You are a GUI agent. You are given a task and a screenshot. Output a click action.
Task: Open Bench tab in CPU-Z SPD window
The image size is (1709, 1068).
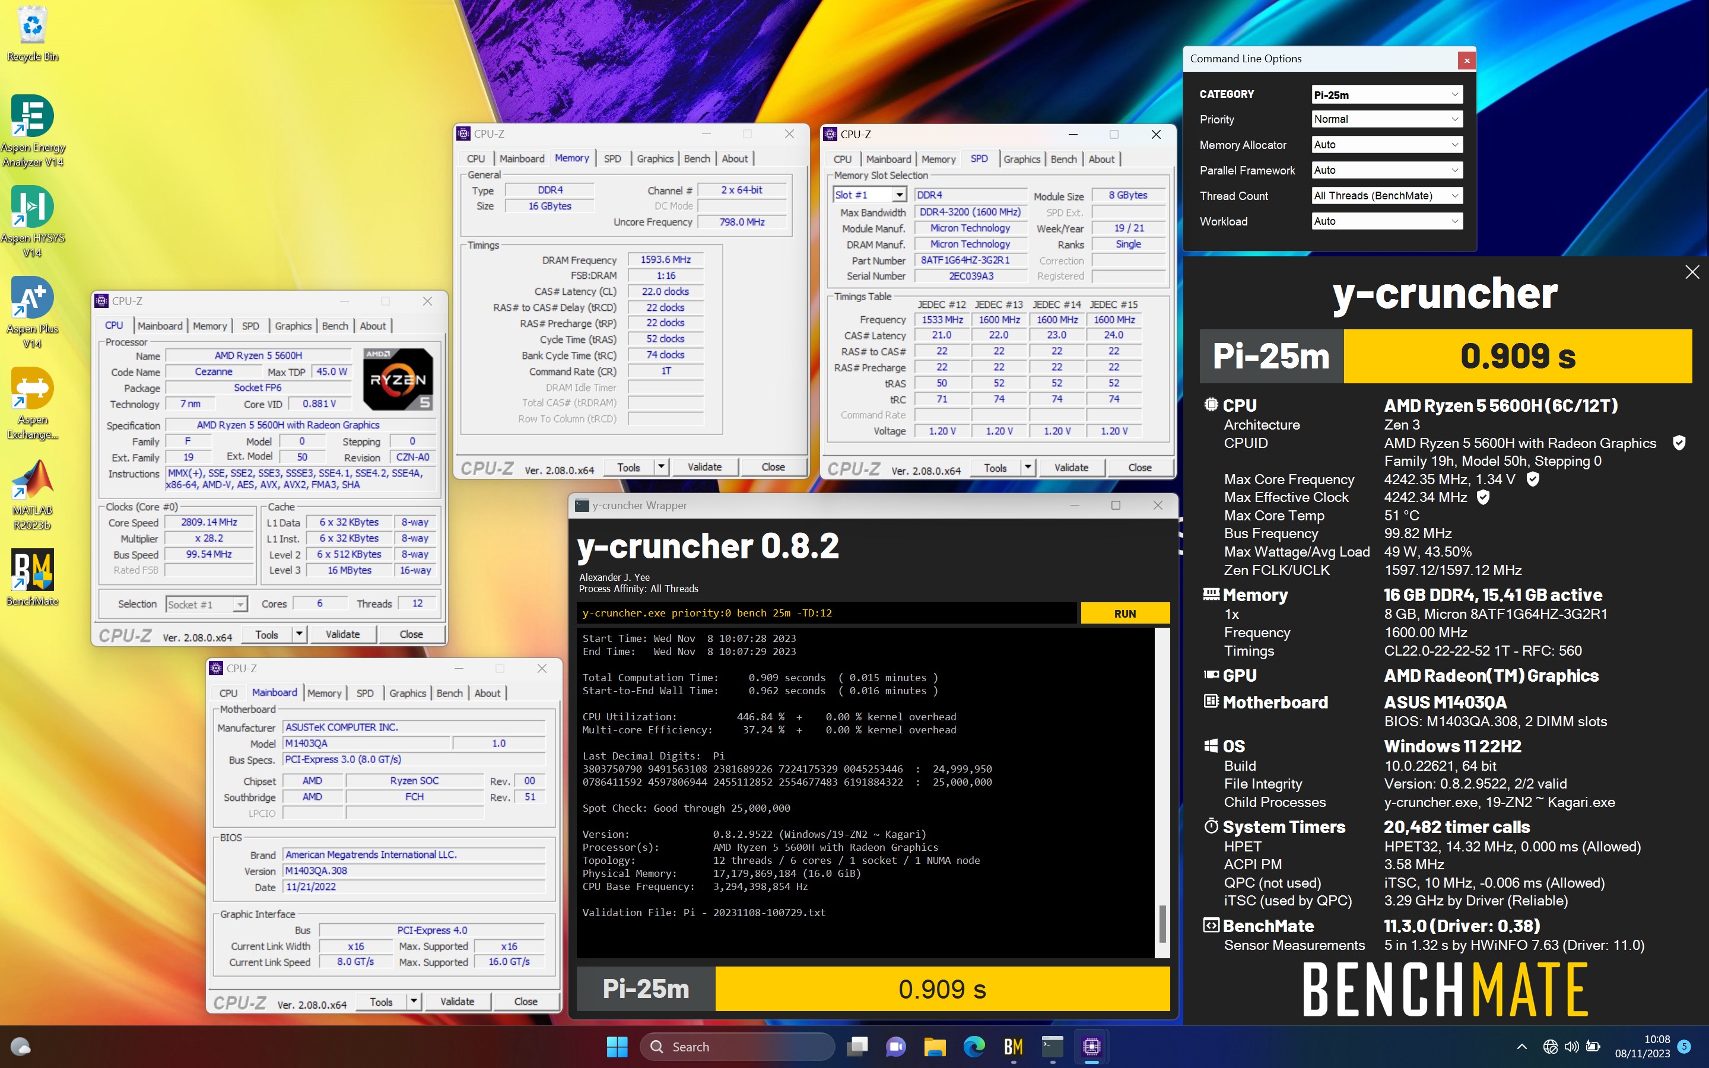[x=1063, y=160]
